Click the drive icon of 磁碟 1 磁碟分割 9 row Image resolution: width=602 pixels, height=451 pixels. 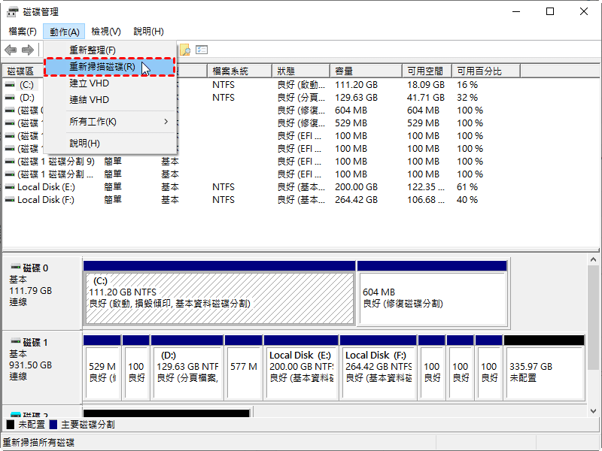(x=10, y=162)
